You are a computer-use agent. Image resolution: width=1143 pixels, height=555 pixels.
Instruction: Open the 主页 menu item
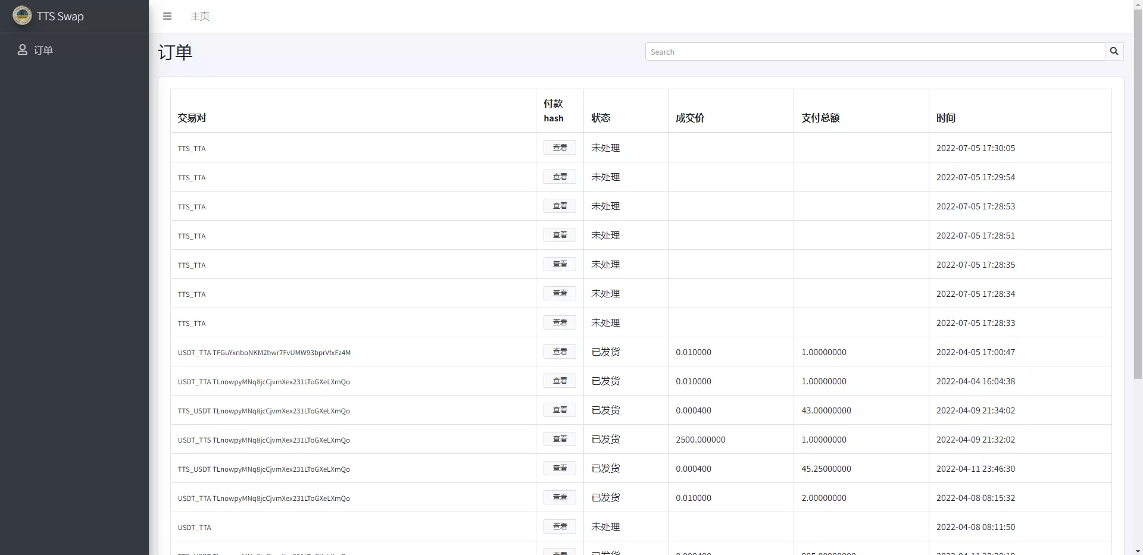pos(200,16)
